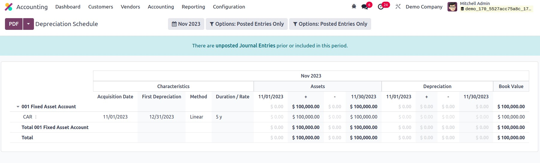Select the CAR asset line name
Screen dimensions: 540x163
click(28, 117)
